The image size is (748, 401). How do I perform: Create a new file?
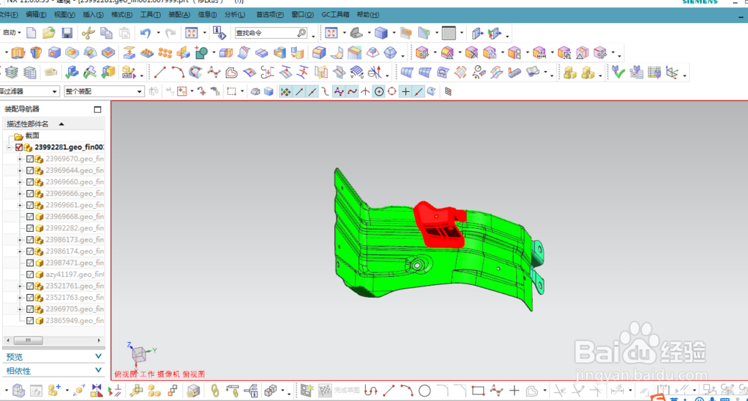[x=31, y=33]
